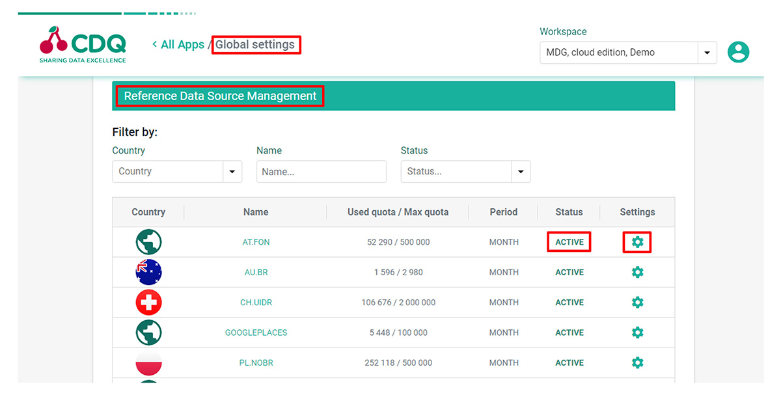Screen dimensions: 781x395
Task: Click quota value 52 290 / 500 000
Action: pos(398,242)
